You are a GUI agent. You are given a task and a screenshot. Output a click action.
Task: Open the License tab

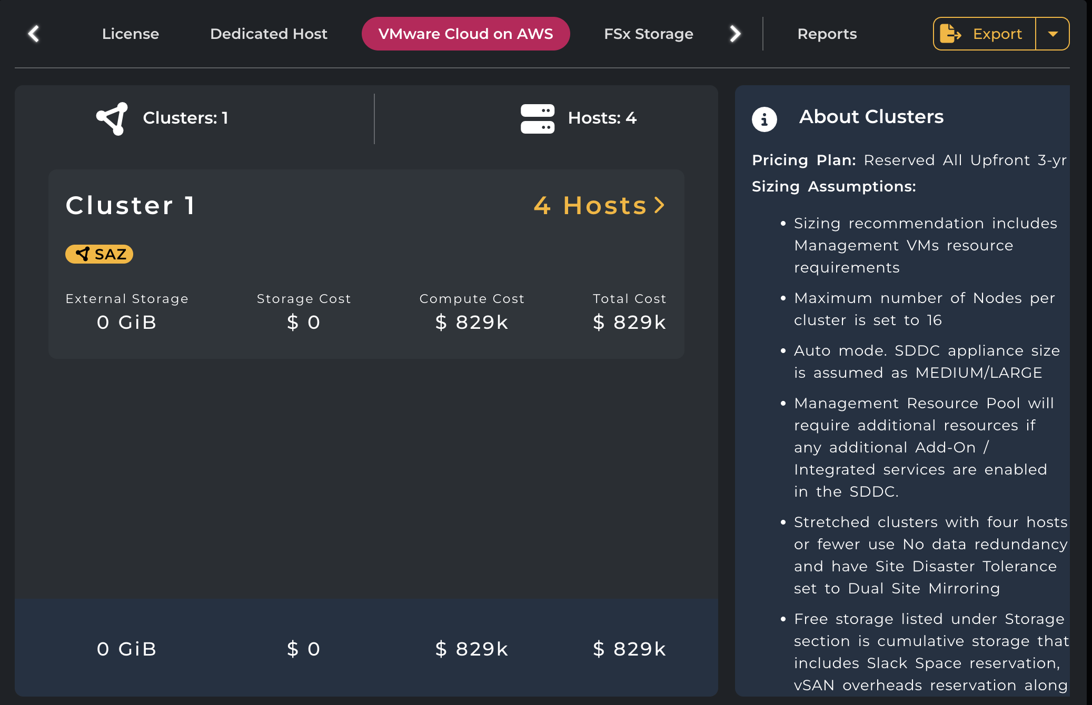pos(131,34)
